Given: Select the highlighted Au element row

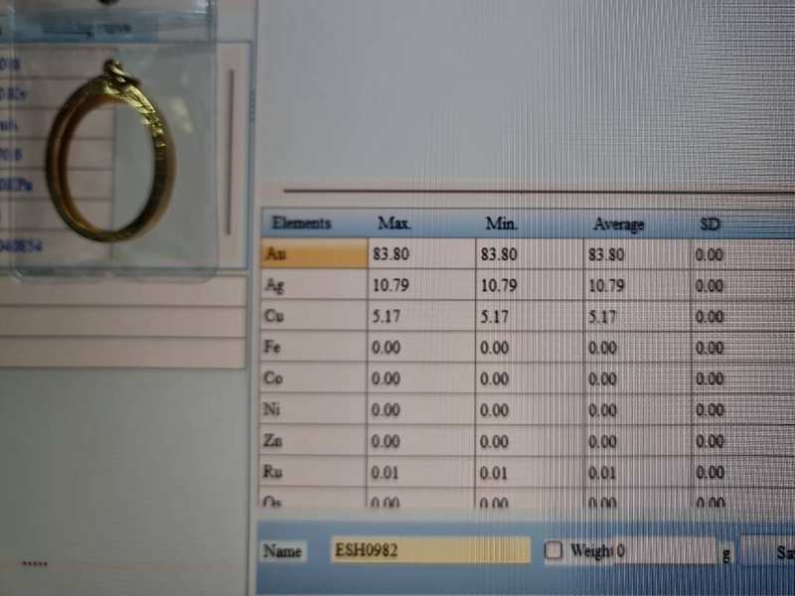Looking at the screenshot, I should click(313, 254).
